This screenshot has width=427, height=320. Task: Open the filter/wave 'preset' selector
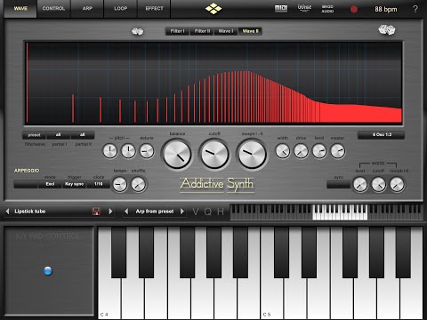(35, 135)
